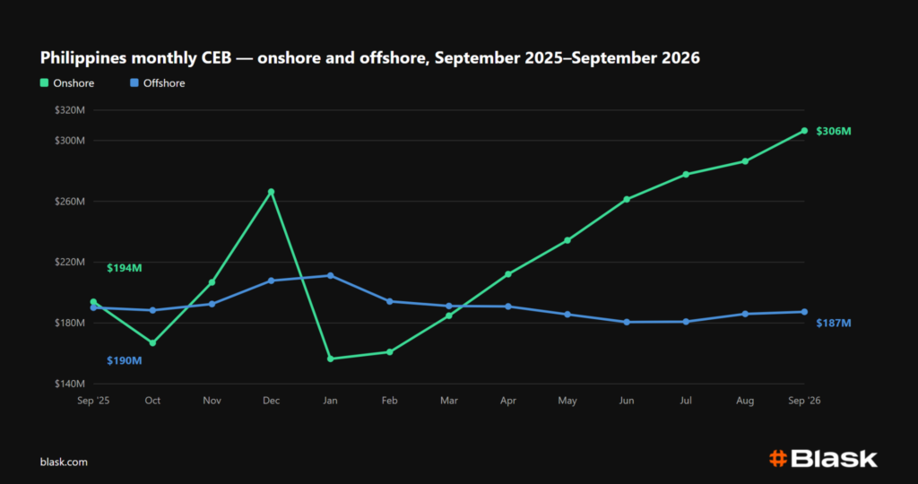Viewport: 918px width, 484px height.
Task: Click the onshore November data point
Action: [212, 282]
